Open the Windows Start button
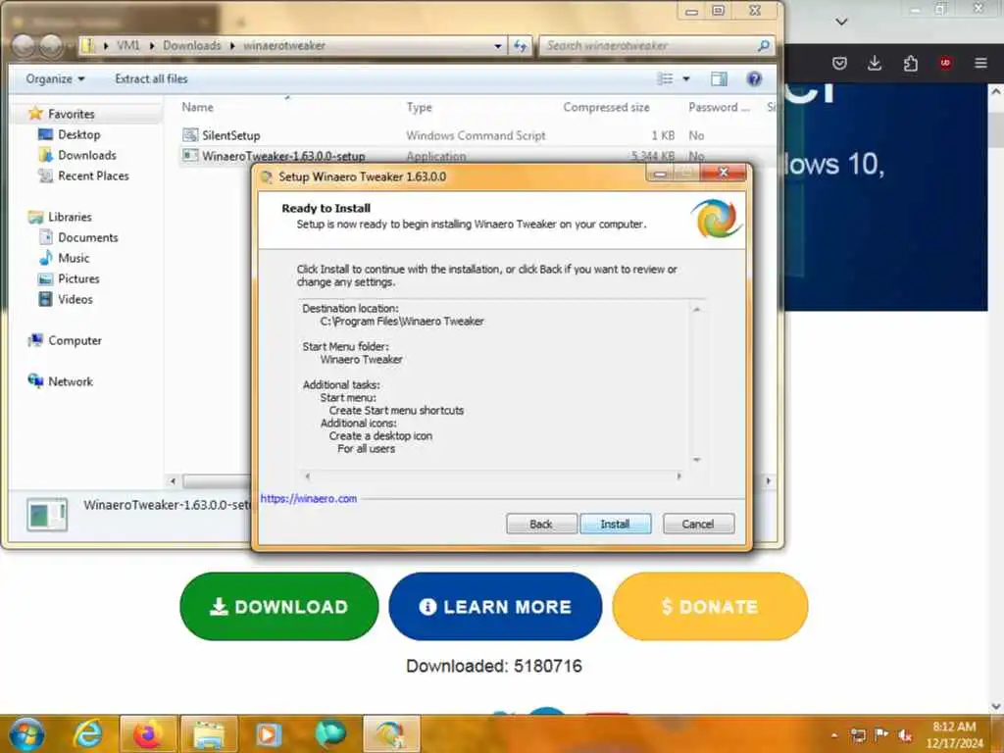 [26, 734]
